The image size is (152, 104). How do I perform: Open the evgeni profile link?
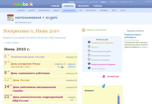click(x=104, y=2)
